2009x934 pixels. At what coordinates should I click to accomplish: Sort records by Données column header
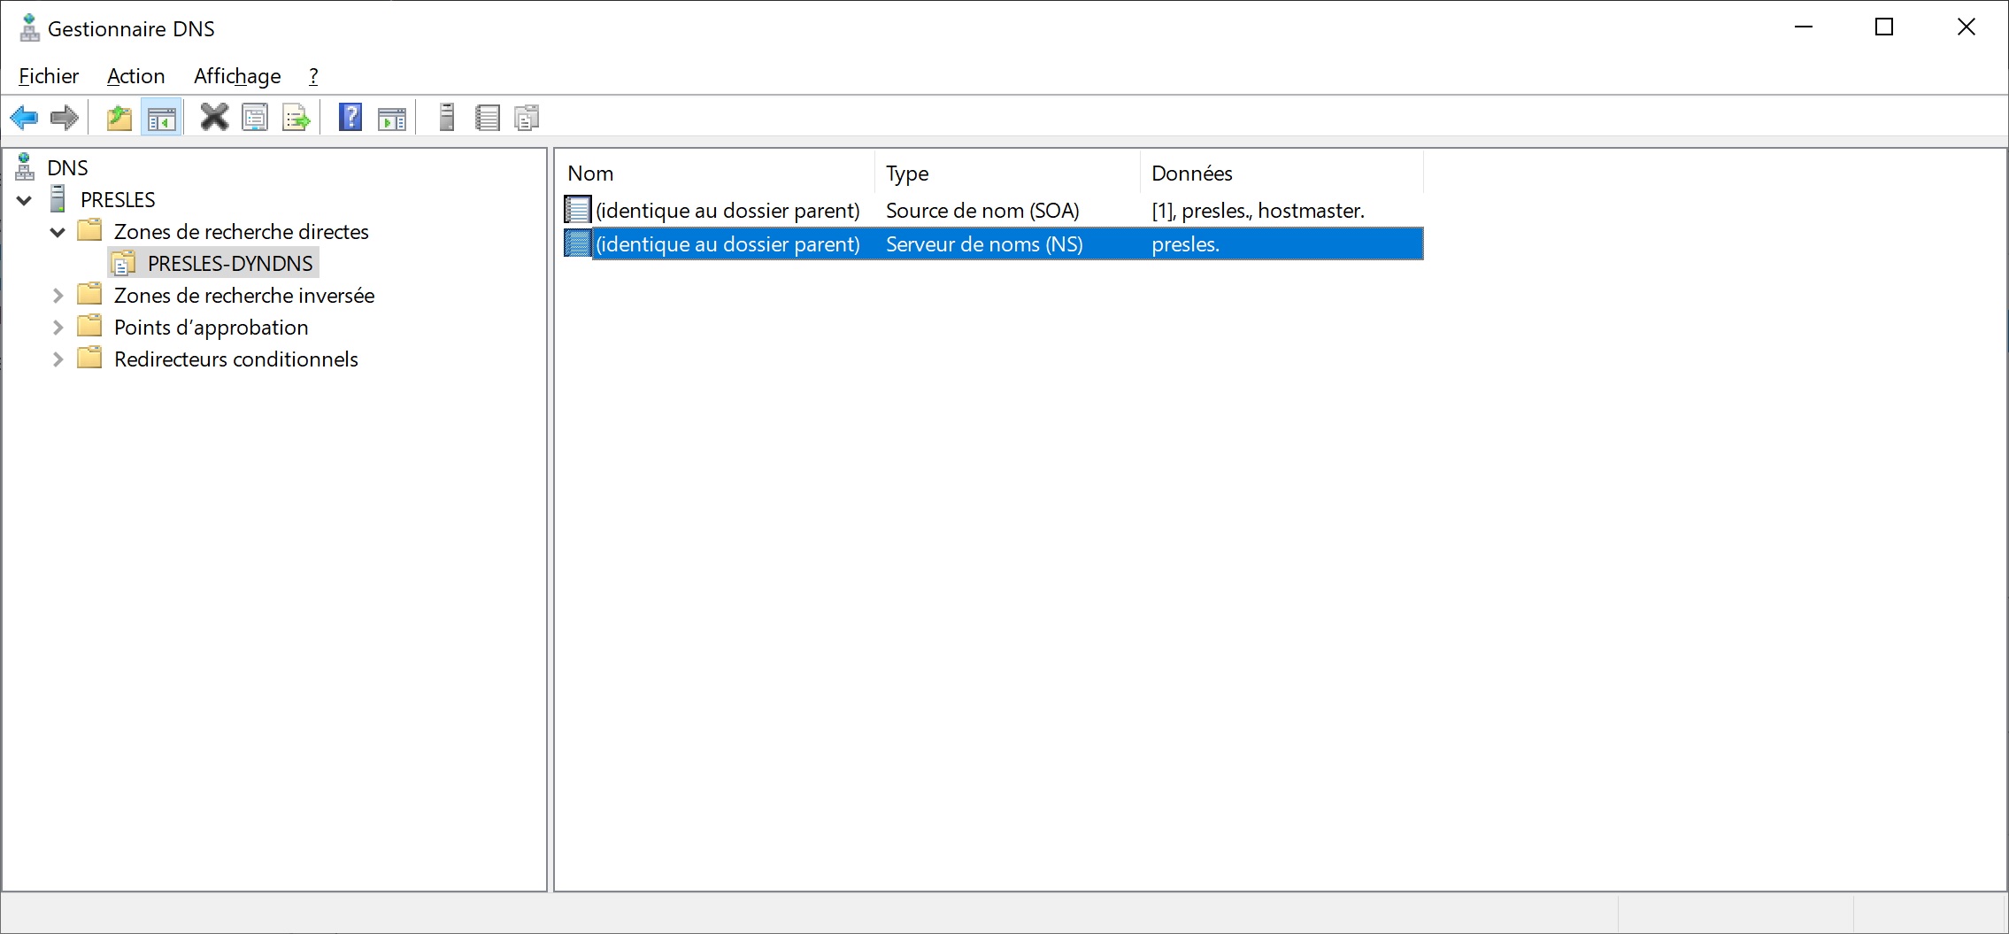point(1282,173)
